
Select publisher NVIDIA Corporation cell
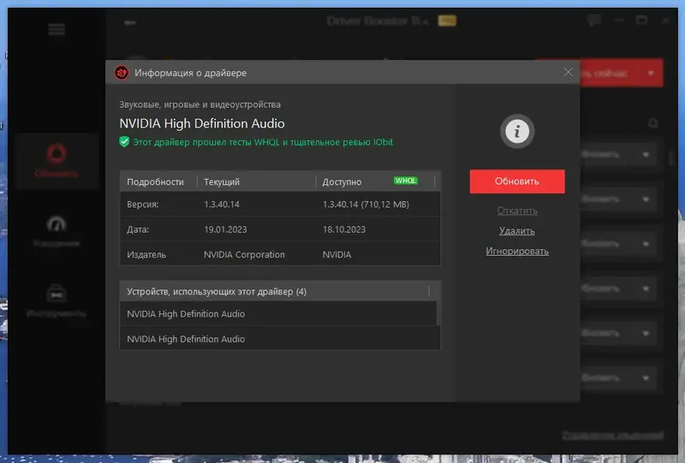pos(244,254)
